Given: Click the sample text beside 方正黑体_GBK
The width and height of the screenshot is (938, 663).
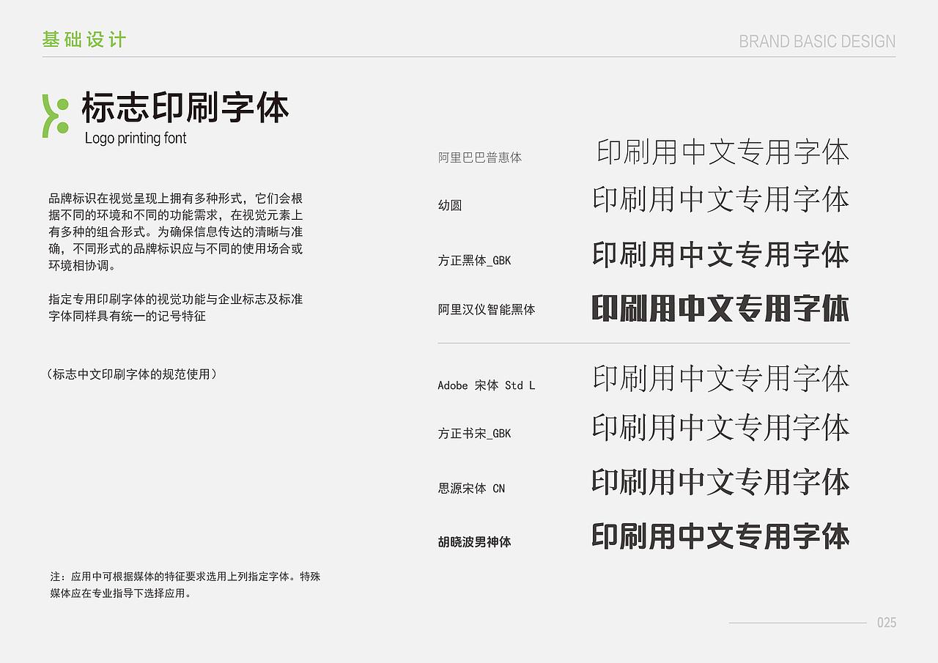Looking at the screenshot, I should (x=721, y=255).
